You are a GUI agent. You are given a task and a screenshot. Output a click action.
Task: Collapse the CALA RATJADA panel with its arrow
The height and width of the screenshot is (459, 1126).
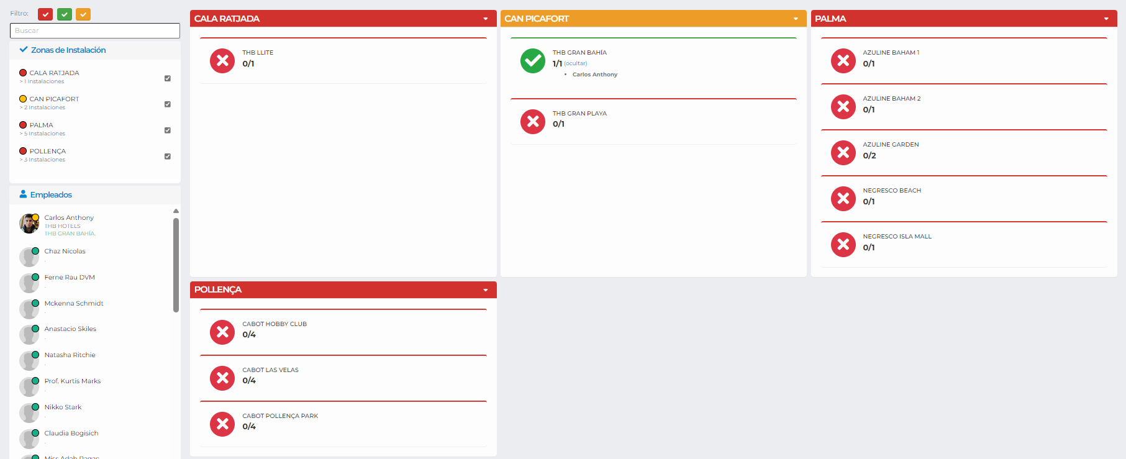[x=486, y=19]
